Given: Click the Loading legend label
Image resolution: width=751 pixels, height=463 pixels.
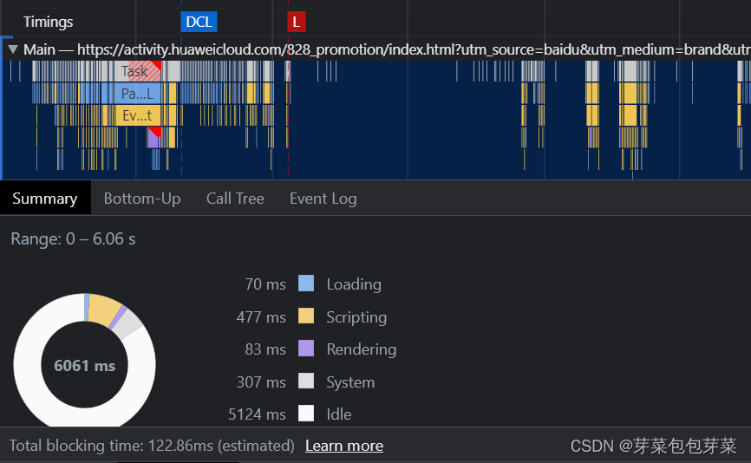Looking at the screenshot, I should click(354, 284).
